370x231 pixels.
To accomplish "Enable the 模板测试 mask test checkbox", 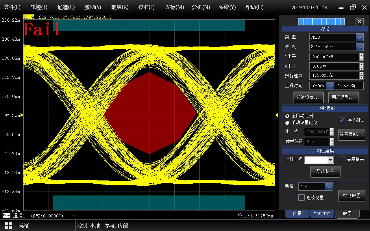I will (342, 120).
